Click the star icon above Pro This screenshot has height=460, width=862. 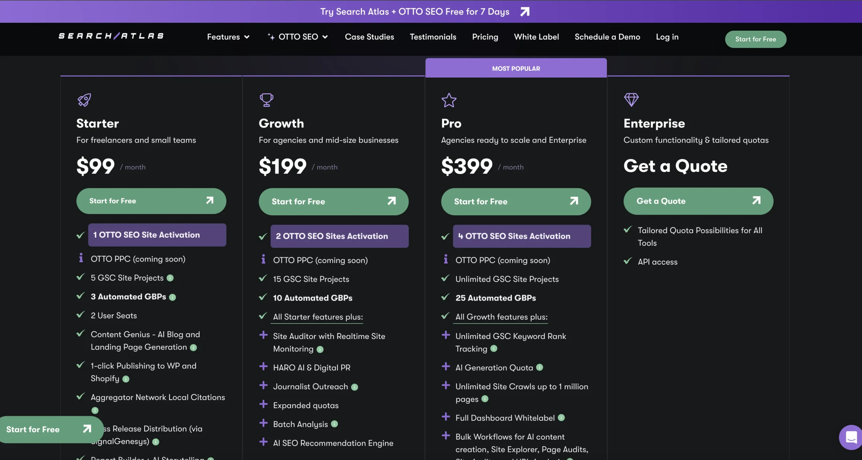(x=449, y=100)
